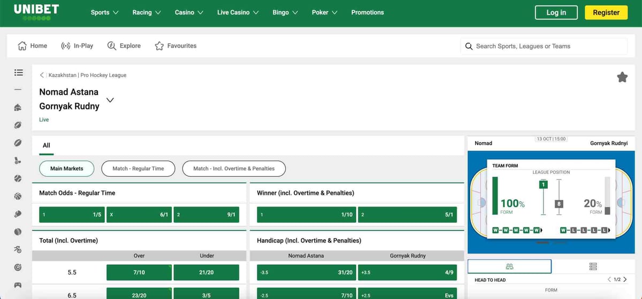Viewport: 642px width, 299px height.
Task: Select Match - Incl. Overtime & Penalties filter
Action: point(234,169)
